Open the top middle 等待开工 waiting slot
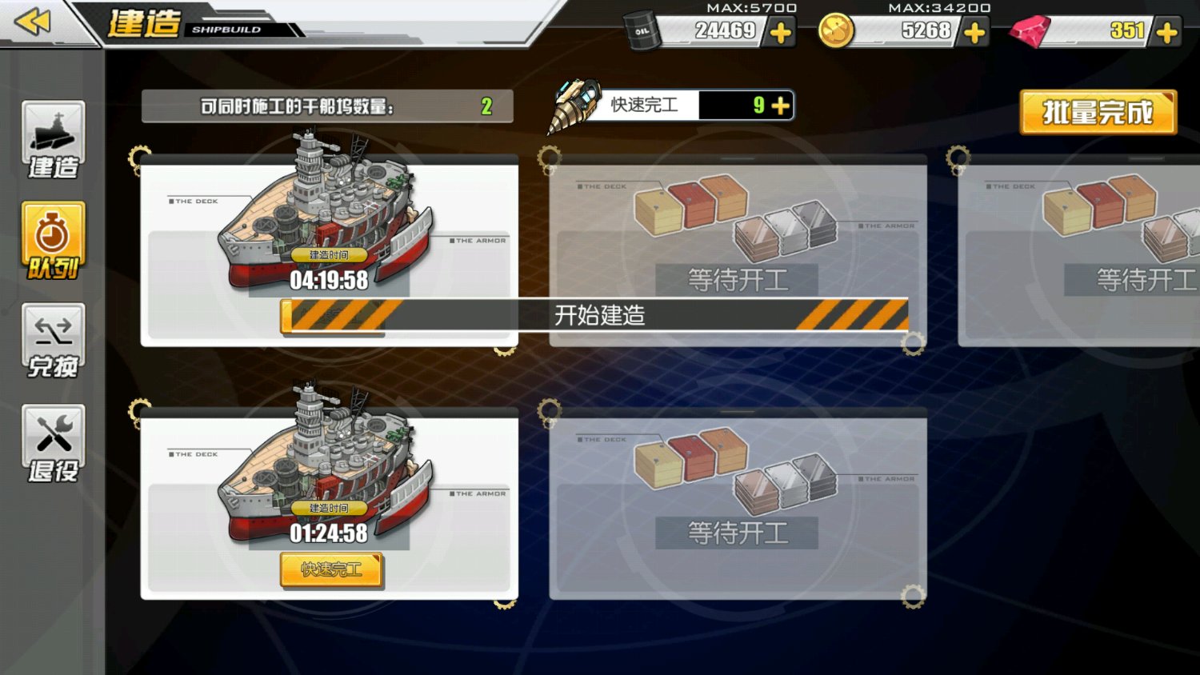1200x675 pixels. click(738, 250)
